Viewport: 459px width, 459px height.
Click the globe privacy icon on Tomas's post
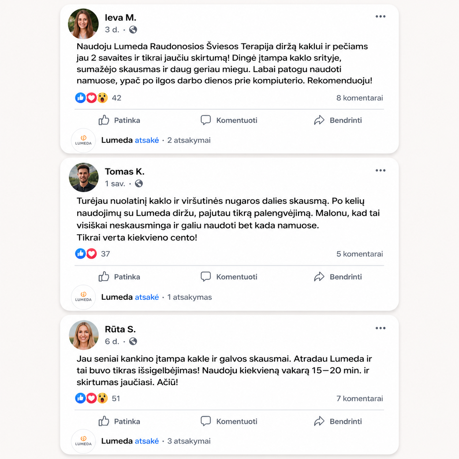coord(139,184)
